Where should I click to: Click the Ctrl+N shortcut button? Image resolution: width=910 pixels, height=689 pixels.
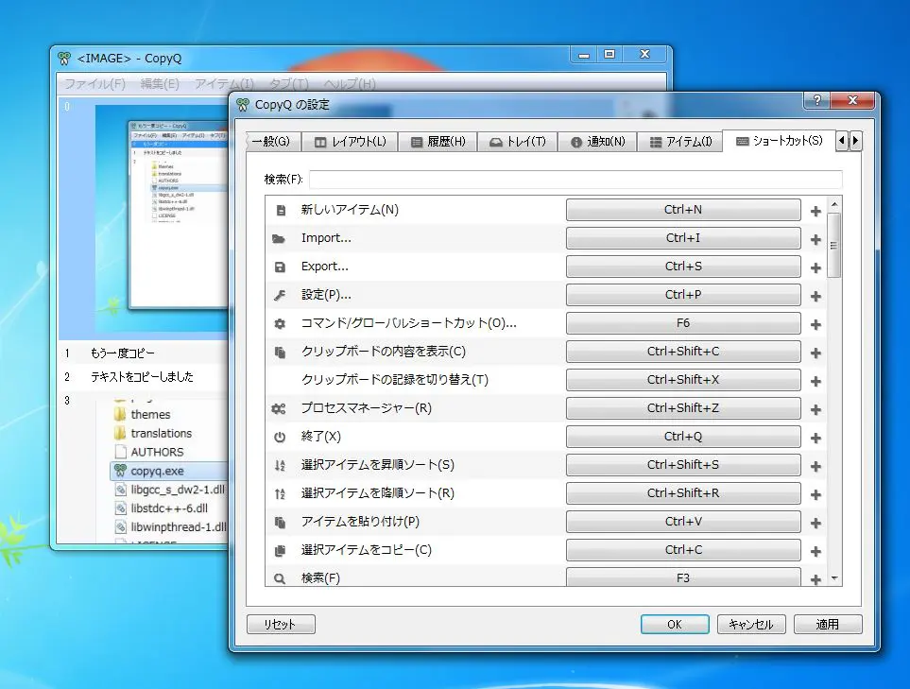[683, 210]
